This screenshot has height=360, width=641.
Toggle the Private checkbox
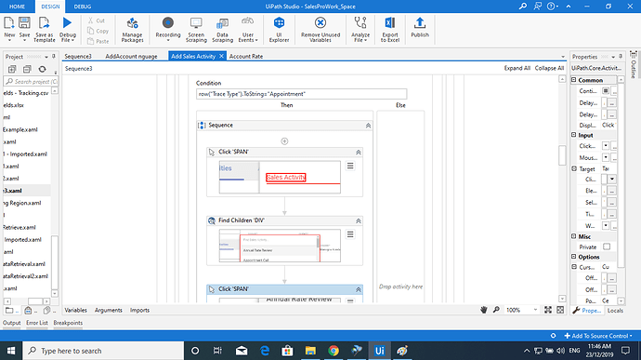607,247
